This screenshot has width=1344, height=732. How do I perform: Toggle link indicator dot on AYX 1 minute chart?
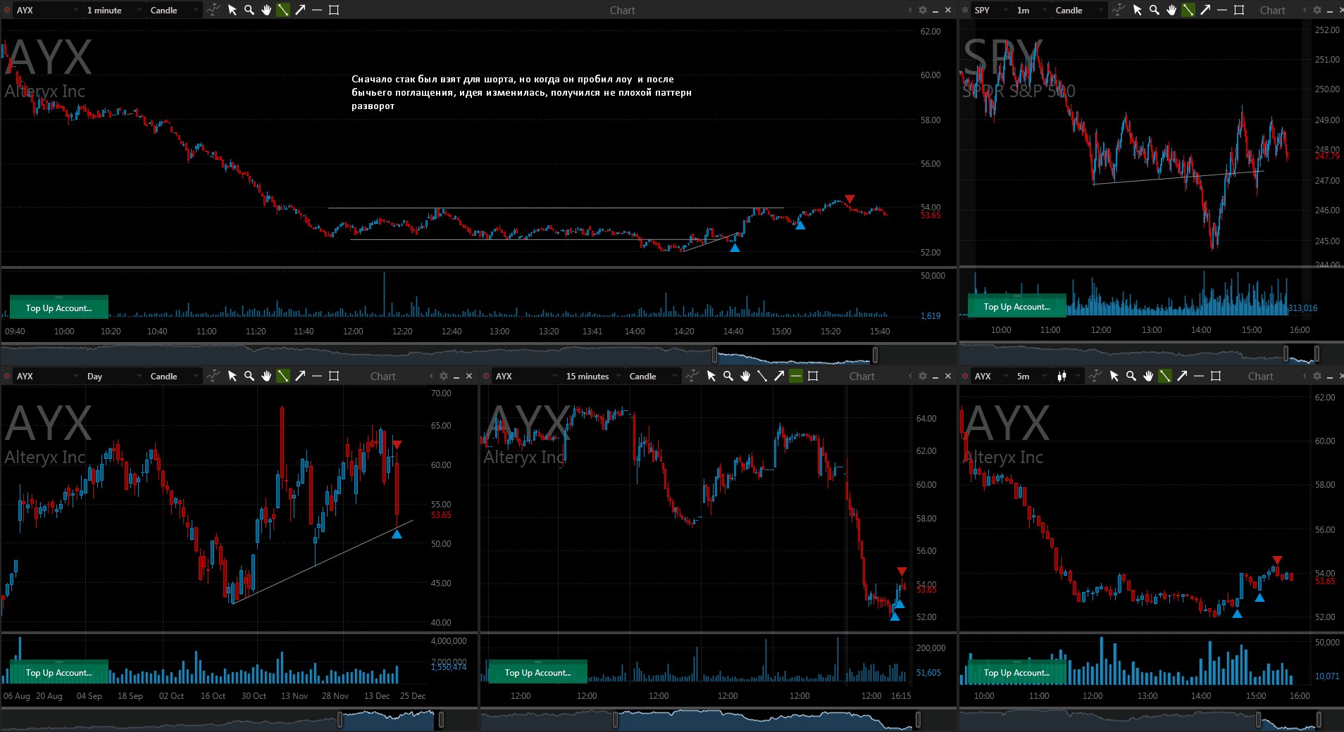click(x=7, y=10)
